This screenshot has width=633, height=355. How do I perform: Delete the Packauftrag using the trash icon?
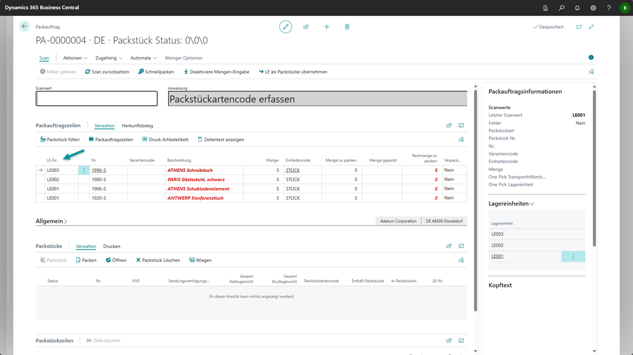click(x=347, y=26)
